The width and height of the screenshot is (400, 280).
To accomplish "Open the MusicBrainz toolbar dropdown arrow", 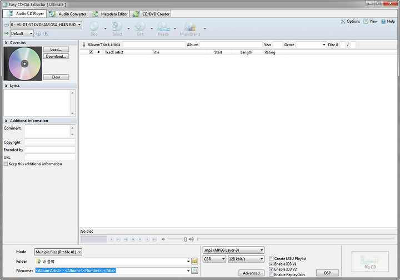I will [205, 28].
